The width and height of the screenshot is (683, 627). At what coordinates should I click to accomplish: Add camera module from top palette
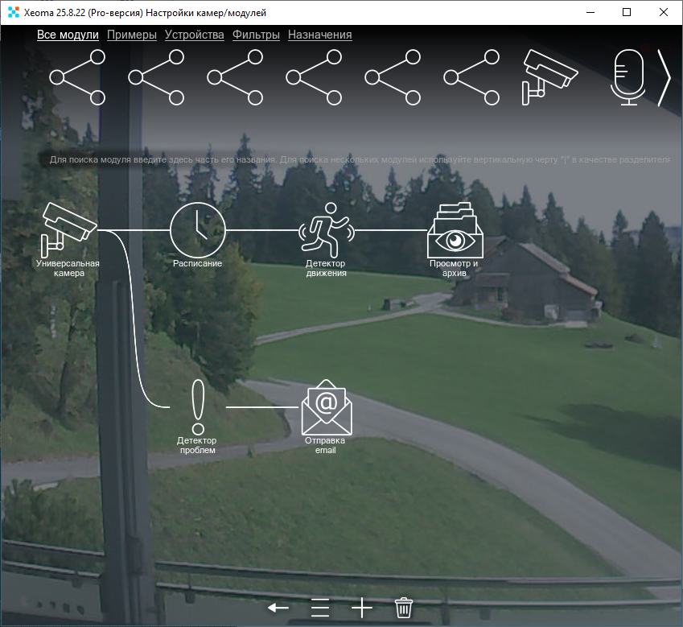(x=550, y=76)
